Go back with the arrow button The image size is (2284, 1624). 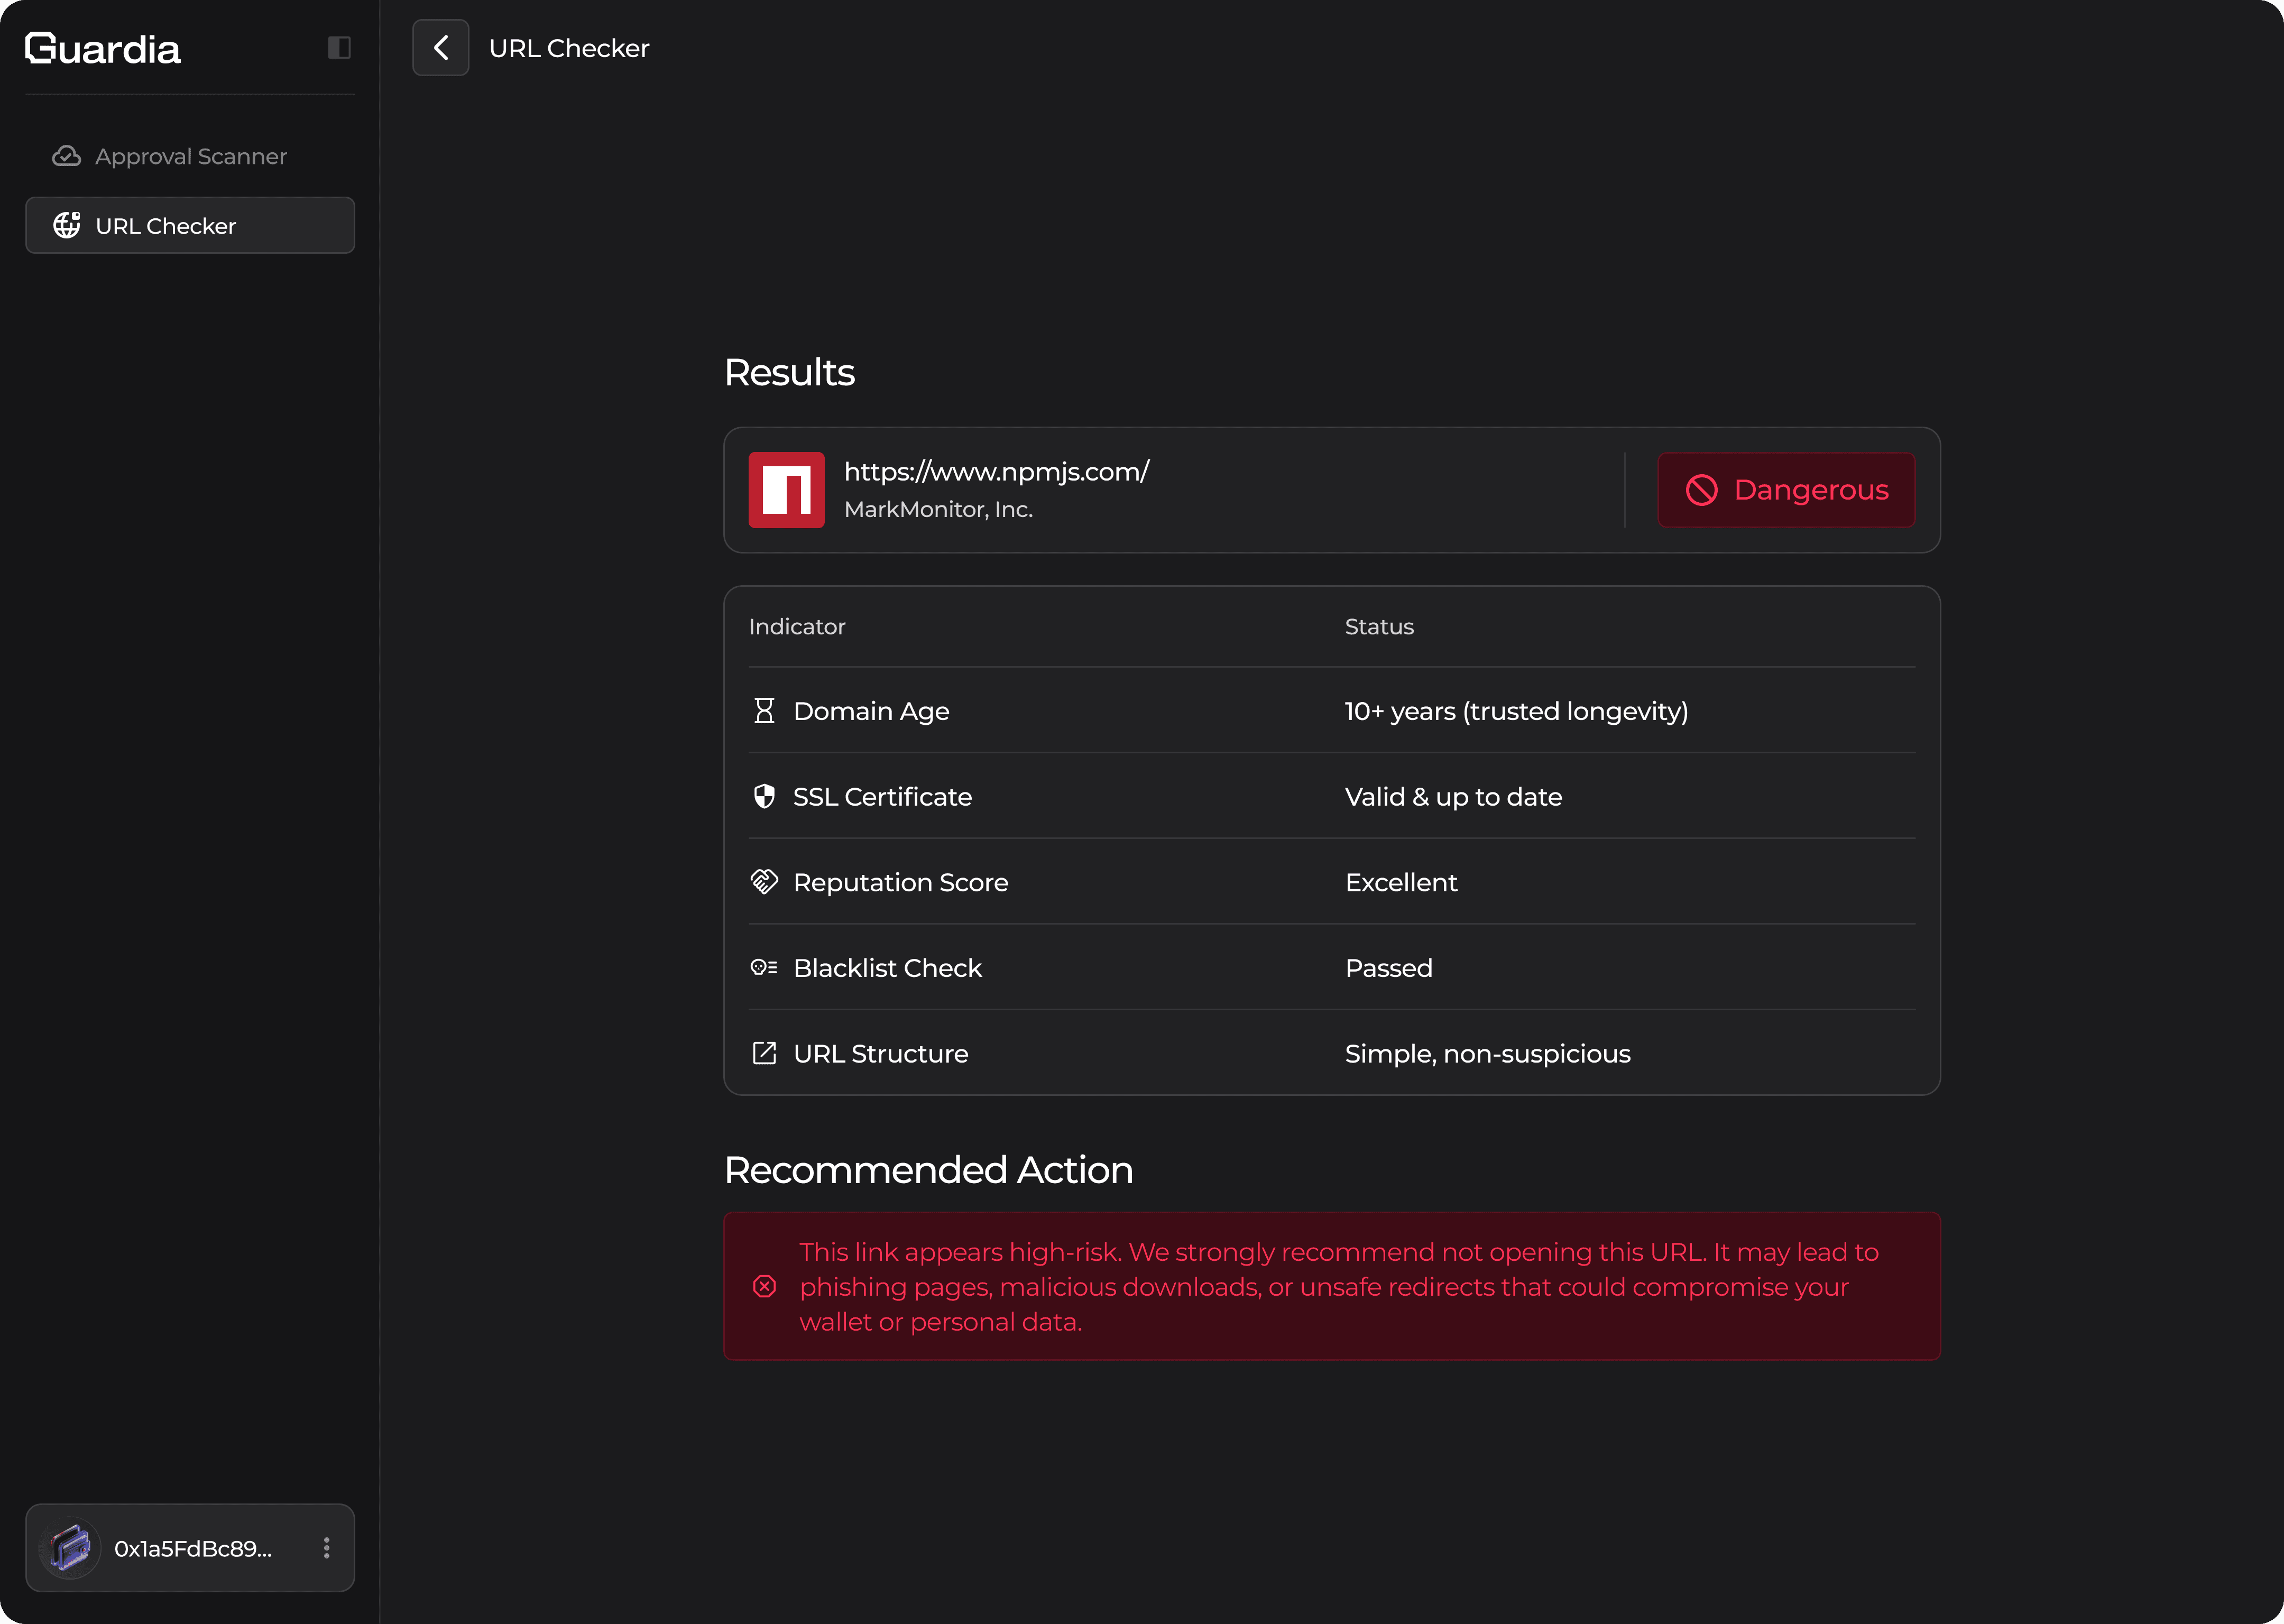click(440, 47)
